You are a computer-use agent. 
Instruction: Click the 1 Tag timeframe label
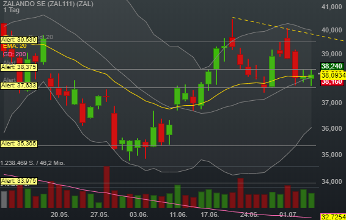pos(12,10)
